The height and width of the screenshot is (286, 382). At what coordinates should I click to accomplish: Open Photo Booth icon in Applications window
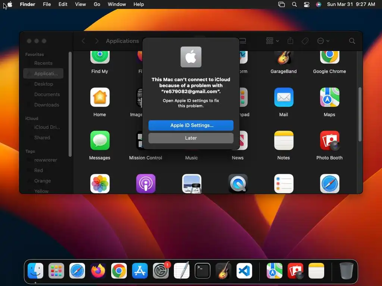(x=329, y=140)
